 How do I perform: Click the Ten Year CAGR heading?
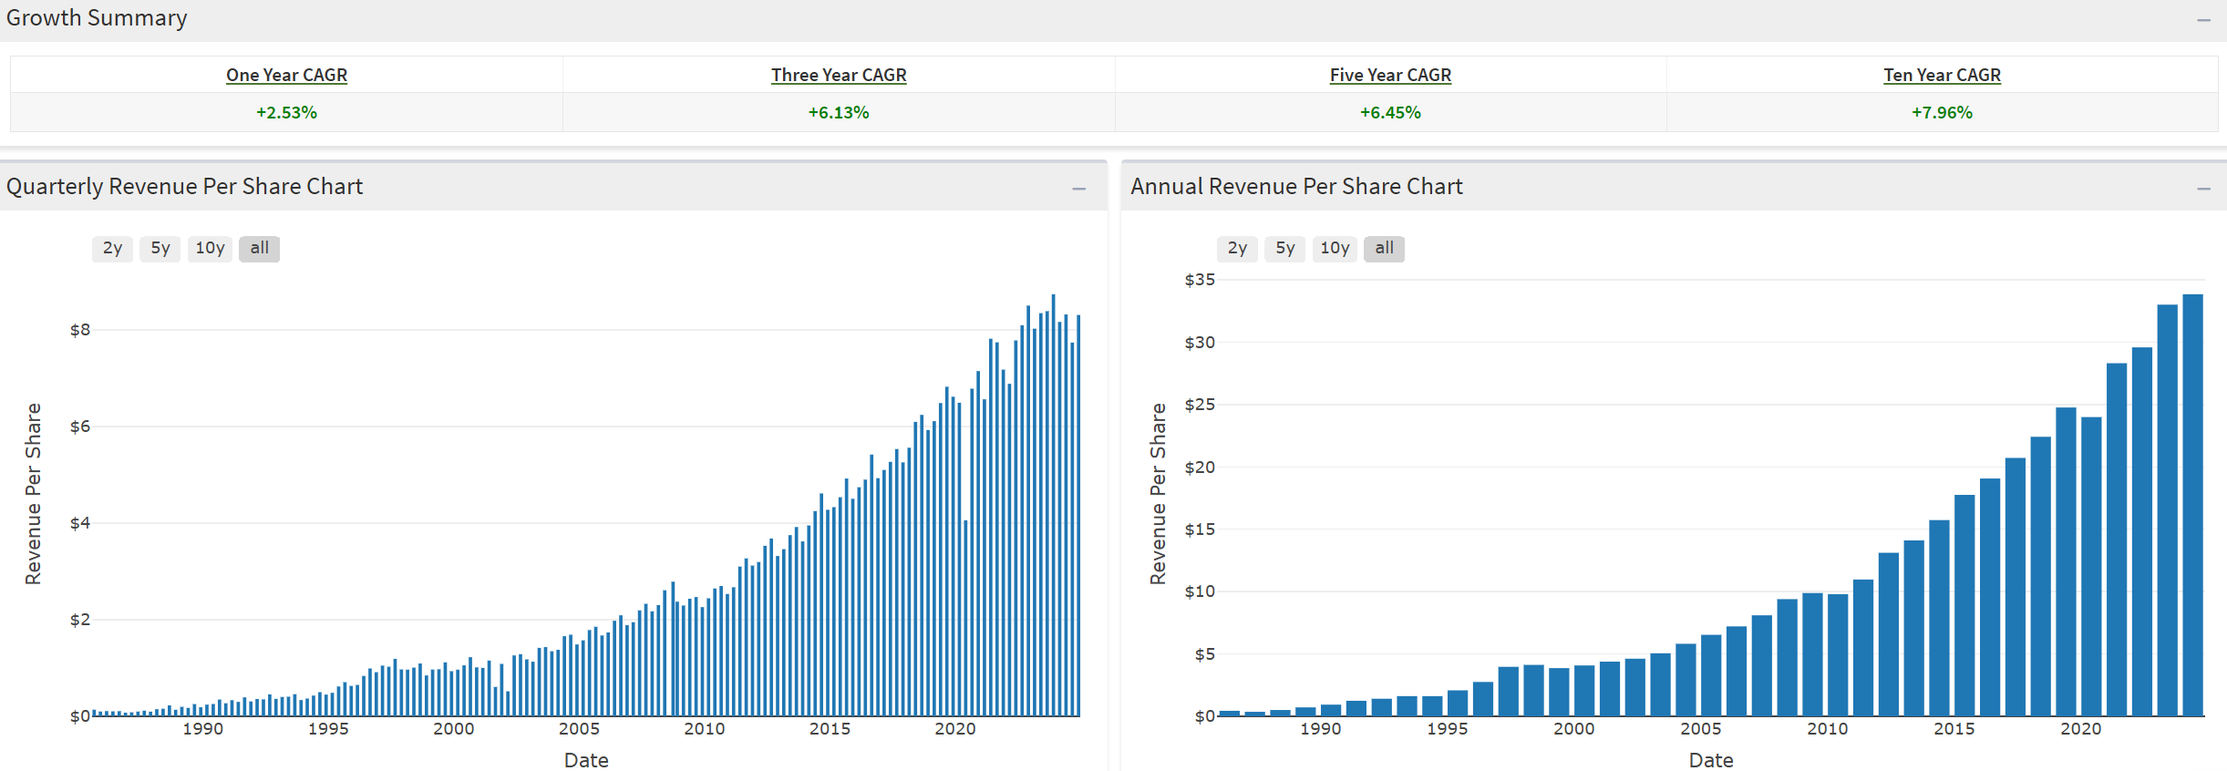[1942, 75]
